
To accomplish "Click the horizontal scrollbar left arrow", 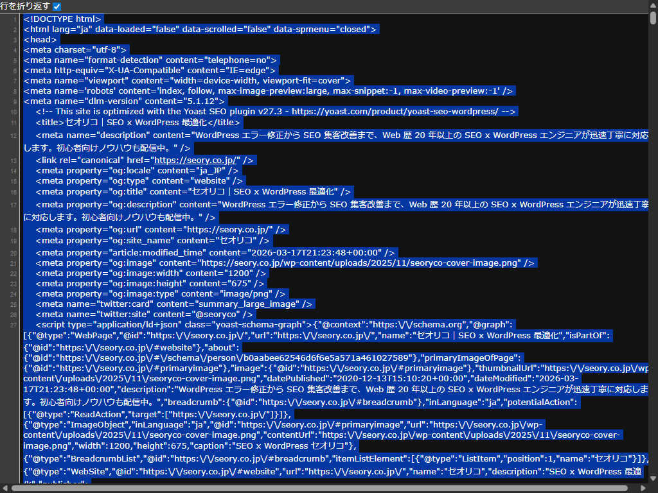I will pos(5,489).
